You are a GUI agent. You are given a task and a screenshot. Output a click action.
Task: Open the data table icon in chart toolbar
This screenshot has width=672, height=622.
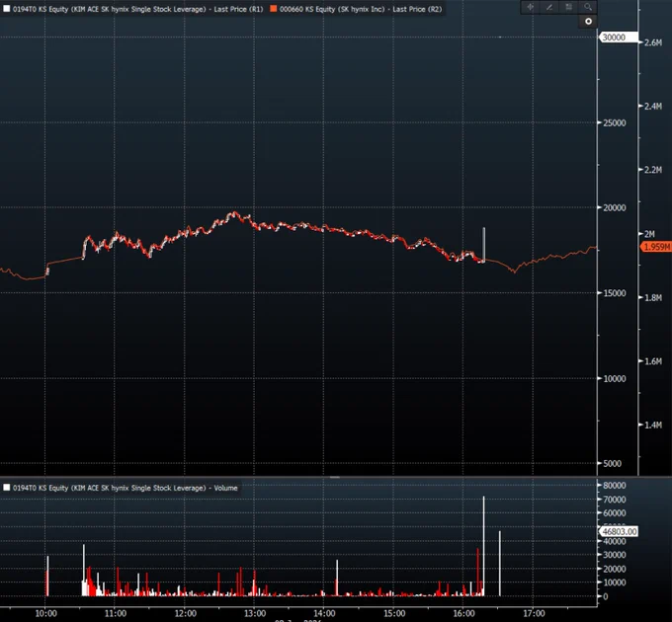pyautogui.click(x=568, y=7)
